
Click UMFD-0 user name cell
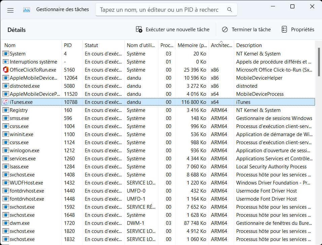pos(136,191)
